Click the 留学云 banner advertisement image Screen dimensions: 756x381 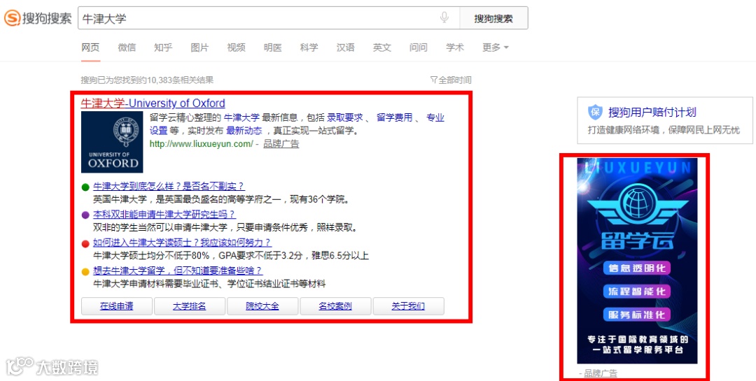637,261
